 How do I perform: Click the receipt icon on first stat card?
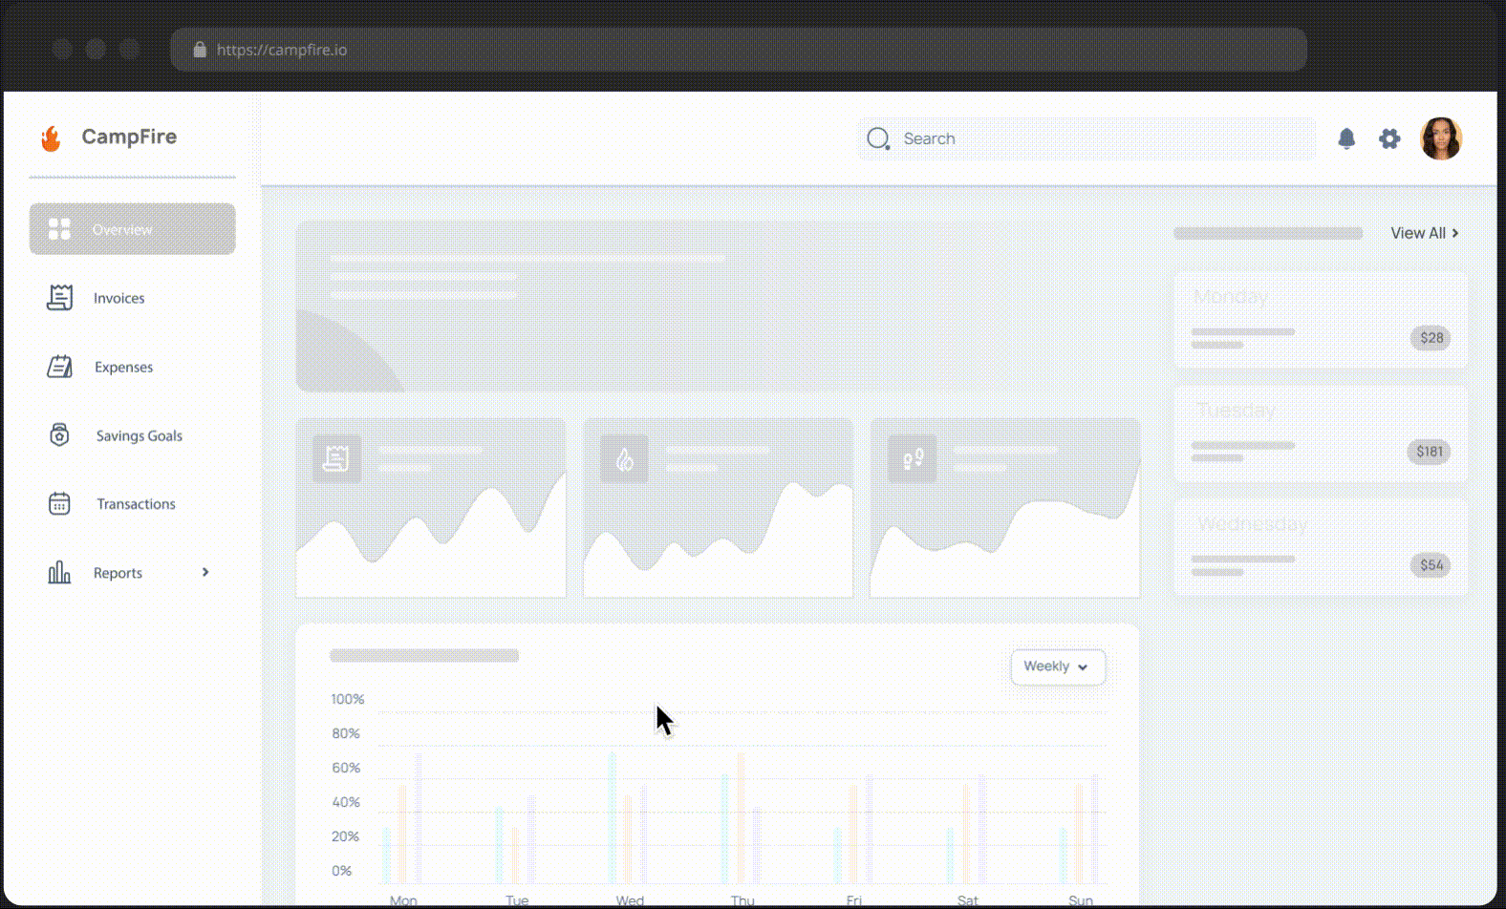tap(336, 459)
